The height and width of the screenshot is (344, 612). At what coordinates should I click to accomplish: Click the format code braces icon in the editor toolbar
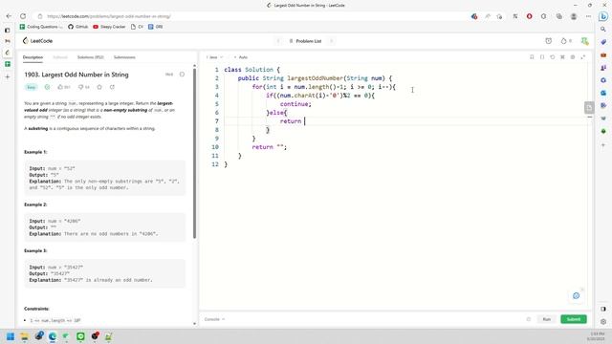click(542, 57)
